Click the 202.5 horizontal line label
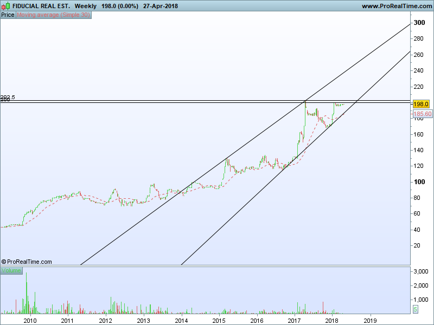The image size is (434, 325). [8, 97]
